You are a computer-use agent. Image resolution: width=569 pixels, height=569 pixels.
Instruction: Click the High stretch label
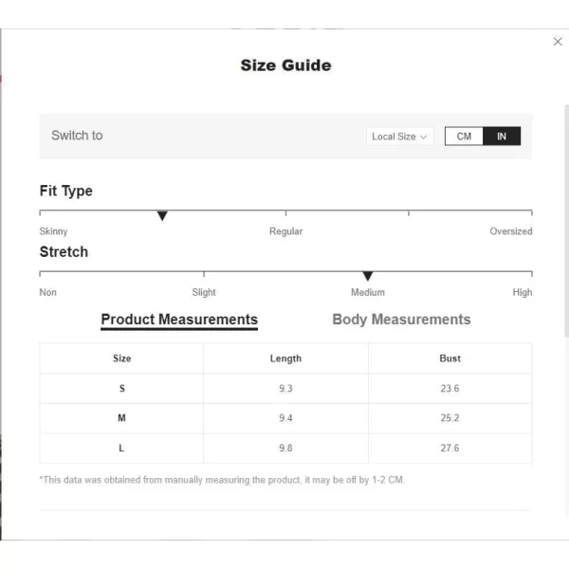click(523, 292)
